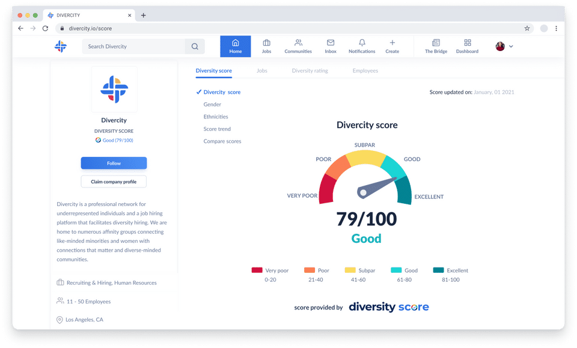Select Score trend in the side list
Screen dimensions: 577x348
pyautogui.click(x=217, y=129)
